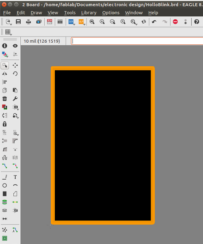Select the Hole tool

[4, 210]
